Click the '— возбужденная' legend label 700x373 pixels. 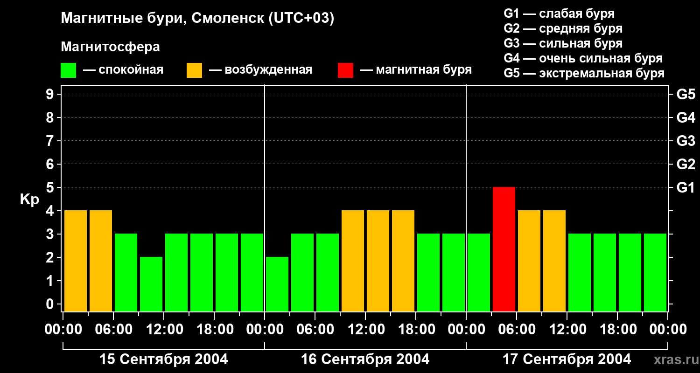click(260, 70)
